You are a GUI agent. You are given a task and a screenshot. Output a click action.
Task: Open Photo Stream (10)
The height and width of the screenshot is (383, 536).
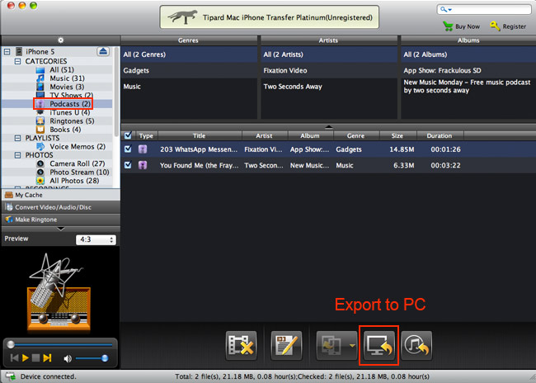click(x=79, y=173)
